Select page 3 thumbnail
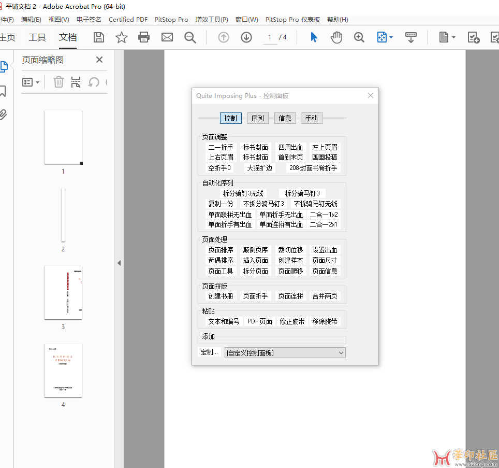The width and height of the screenshot is (499, 468). [63, 293]
